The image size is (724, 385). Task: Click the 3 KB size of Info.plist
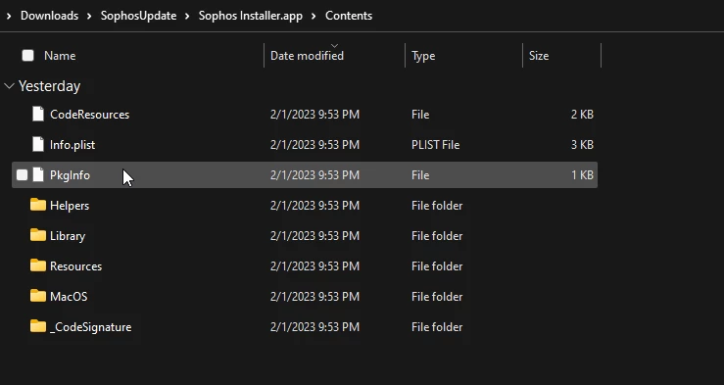coord(582,145)
